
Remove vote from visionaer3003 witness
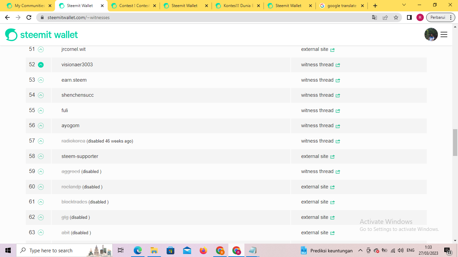tap(41, 65)
